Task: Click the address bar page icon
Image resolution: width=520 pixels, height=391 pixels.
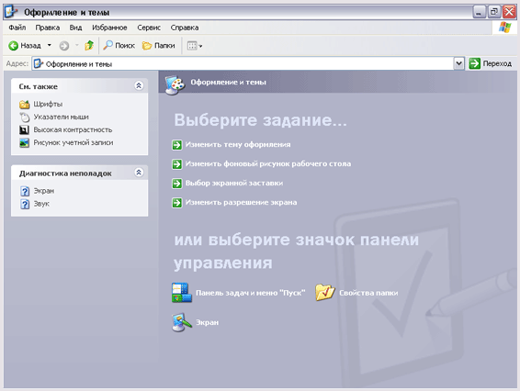Action: pyautogui.click(x=39, y=63)
